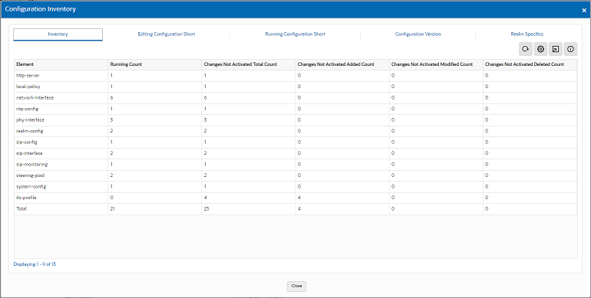Select the phy-interface row
Image resolution: width=591 pixels, height=298 pixels.
tap(295, 120)
